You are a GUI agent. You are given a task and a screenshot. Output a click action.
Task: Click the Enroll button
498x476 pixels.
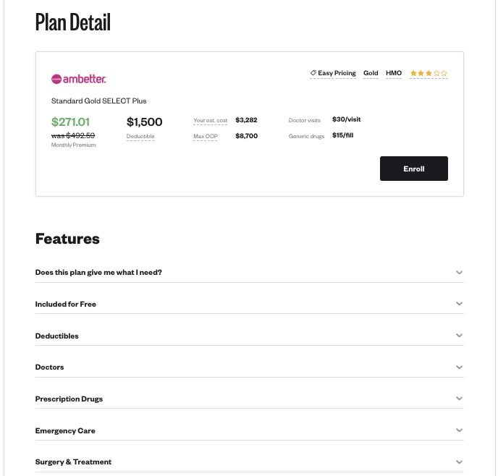[x=414, y=169]
